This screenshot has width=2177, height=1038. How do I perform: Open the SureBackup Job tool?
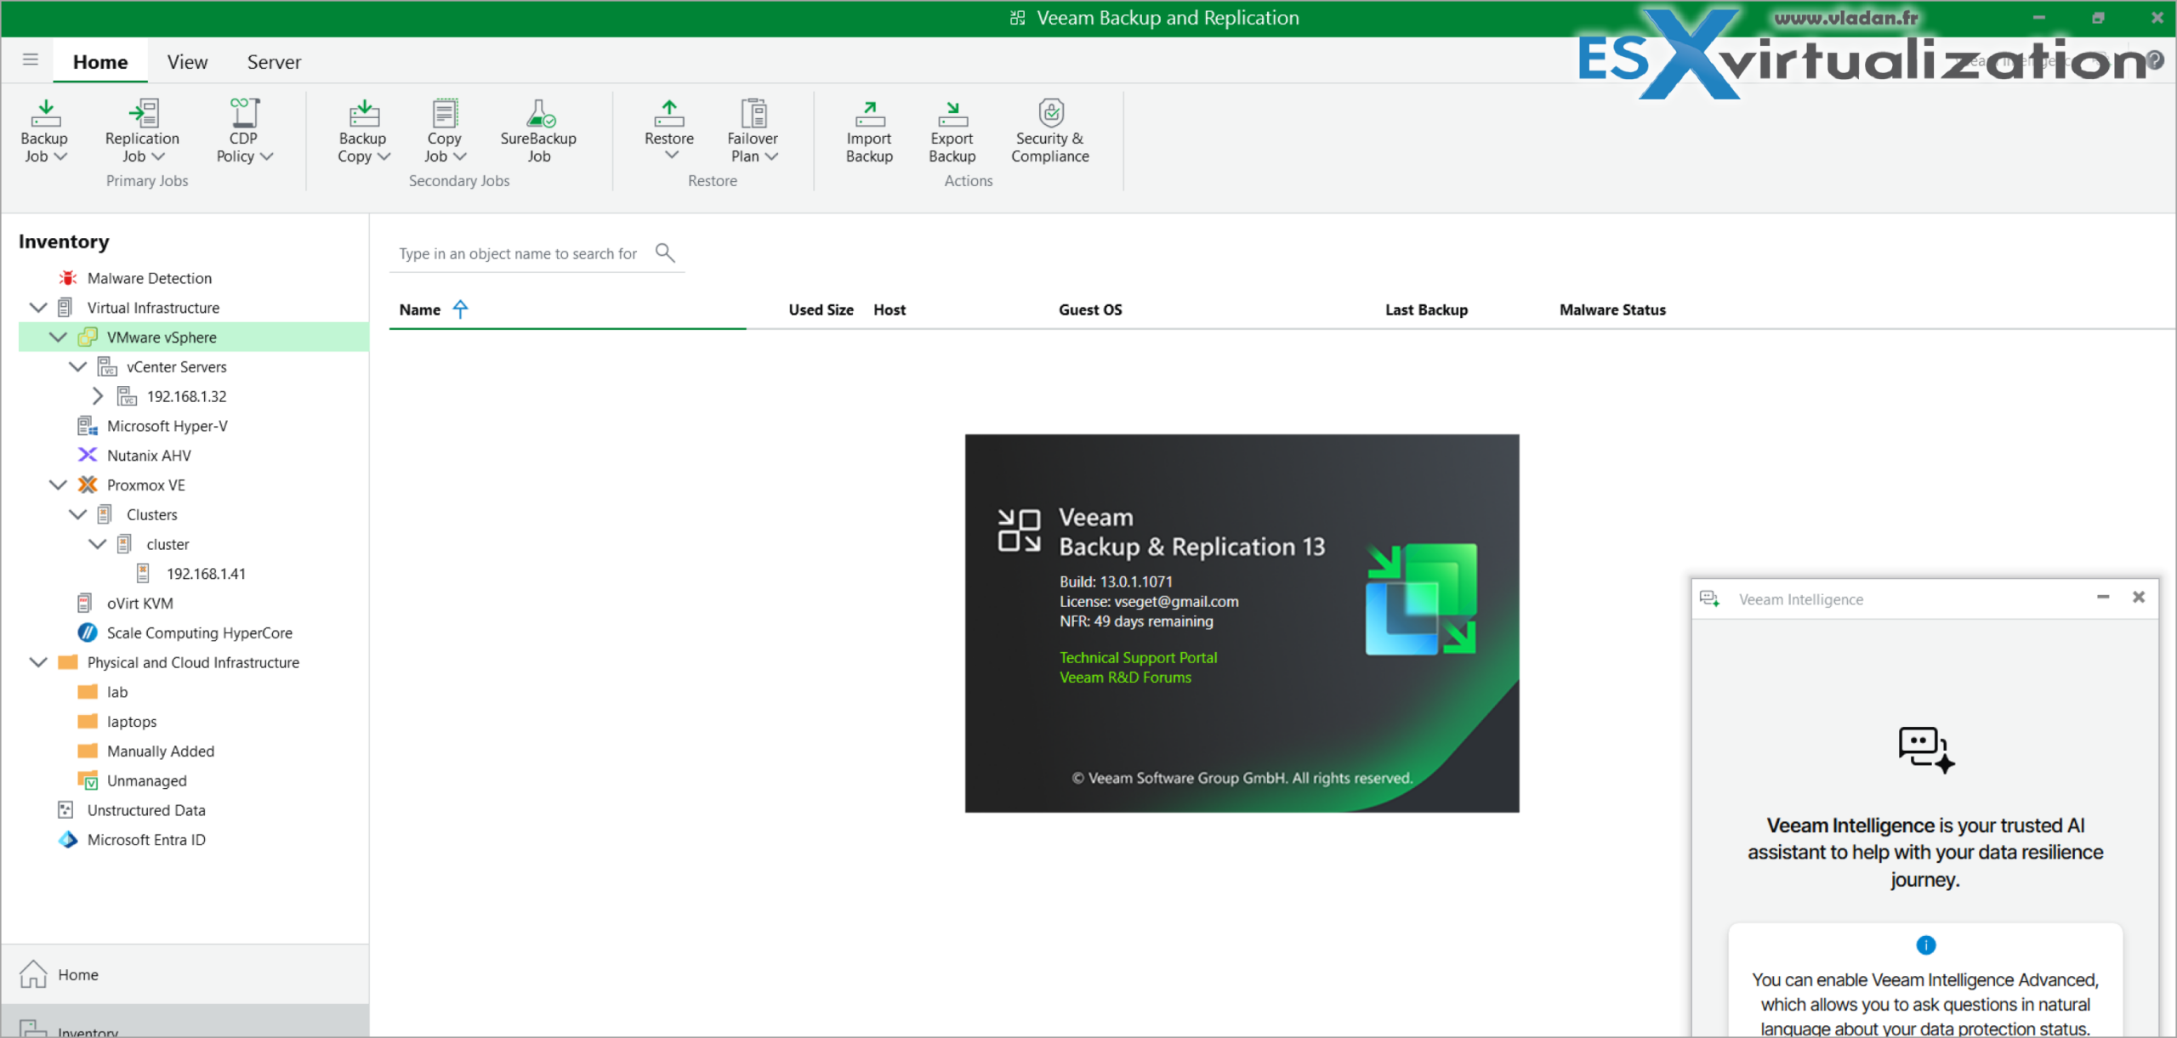538,132
